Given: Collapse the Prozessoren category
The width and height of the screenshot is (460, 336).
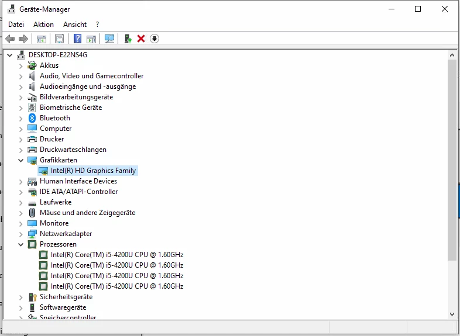Looking at the screenshot, I should click(21, 244).
